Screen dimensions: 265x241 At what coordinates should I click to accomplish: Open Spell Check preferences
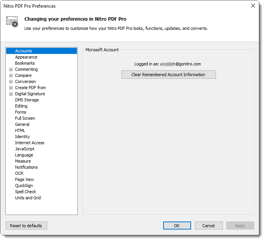click(26, 192)
